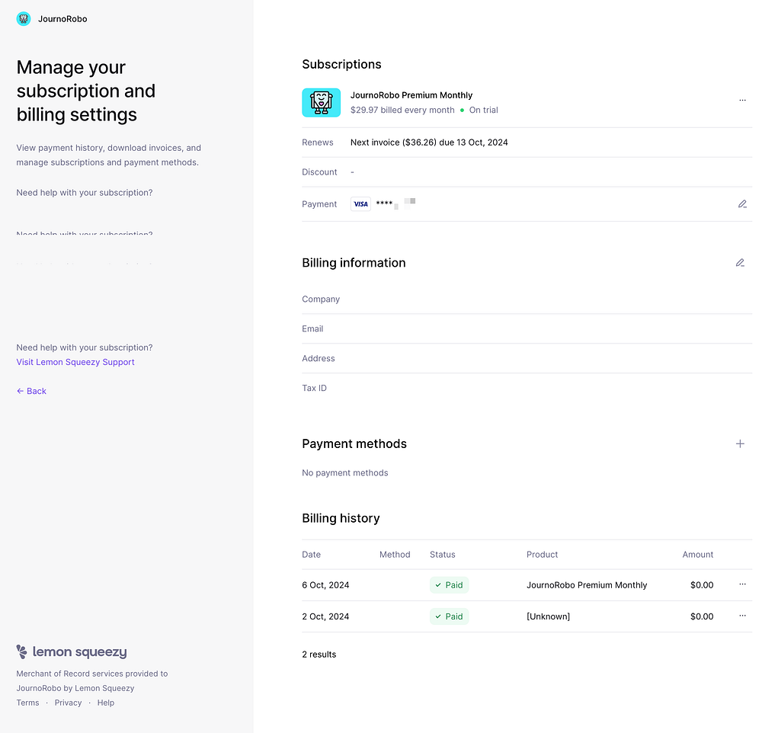Open options menu for 2 Oct invoice
The width and height of the screenshot is (762, 733).
pyautogui.click(x=742, y=616)
